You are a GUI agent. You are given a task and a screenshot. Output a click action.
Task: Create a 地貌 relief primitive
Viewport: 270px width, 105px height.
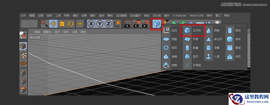[x=170, y=65]
